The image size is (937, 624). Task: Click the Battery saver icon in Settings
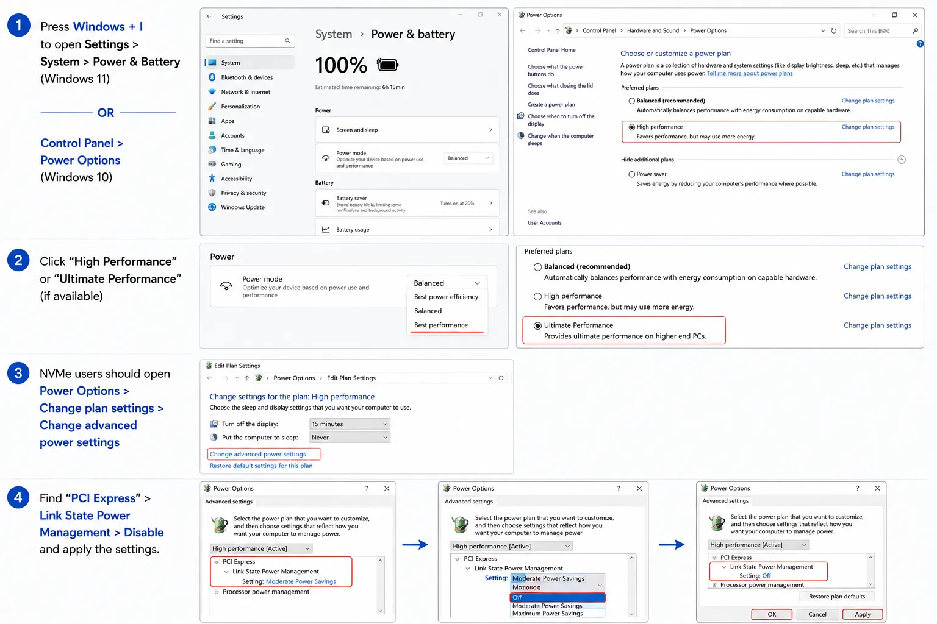tap(326, 203)
